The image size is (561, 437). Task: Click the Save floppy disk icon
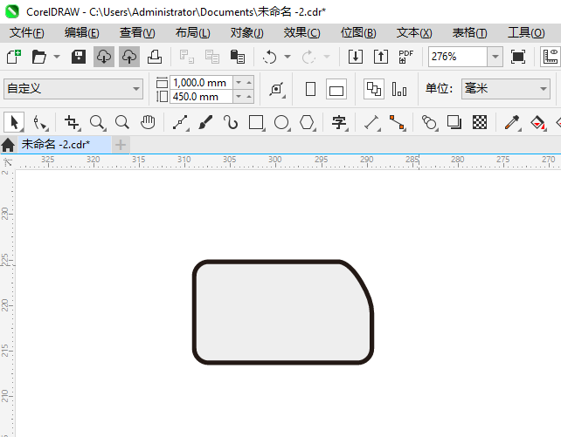[78, 57]
